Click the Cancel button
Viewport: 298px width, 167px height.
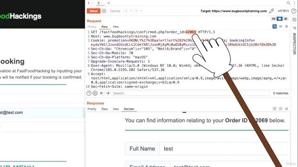coord(115,11)
